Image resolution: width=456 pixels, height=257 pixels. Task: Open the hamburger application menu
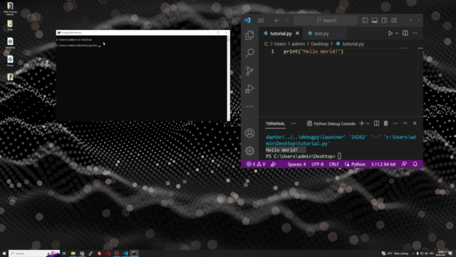pyautogui.click(x=261, y=21)
